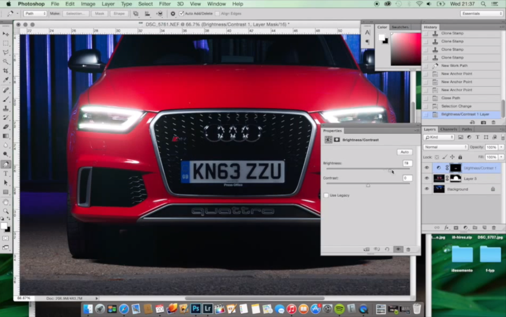Open the Filter menu
506x317 pixels.
click(165, 4)
